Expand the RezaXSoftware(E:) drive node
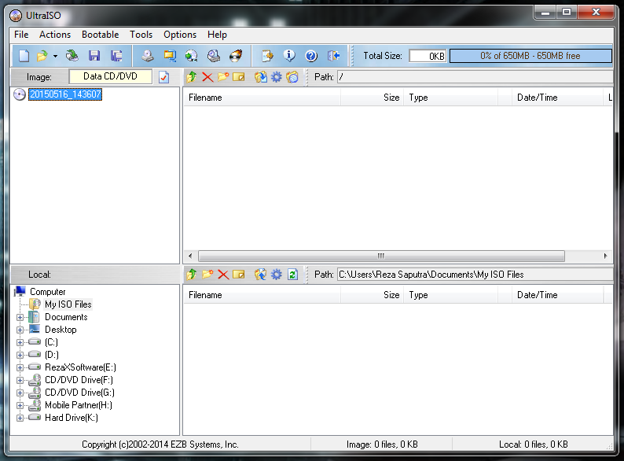624x461 pixels. [20, 367]
